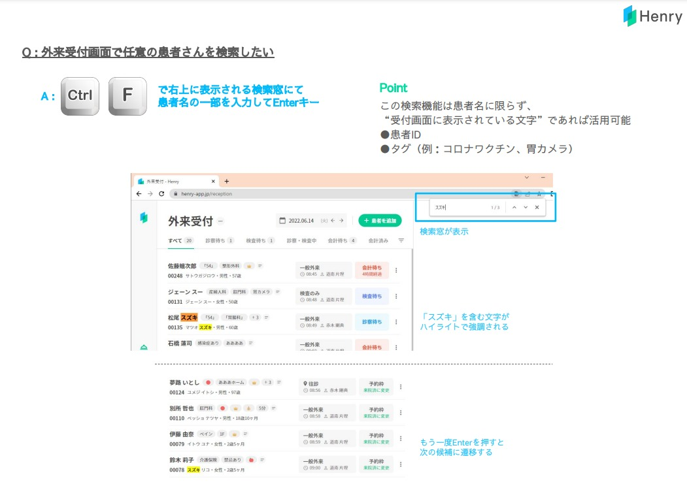Viewport: 687px width, 484px height.
Task: Click the crown tag on 佐藤蛾次郎 row
Action: (x=249, y=266)
